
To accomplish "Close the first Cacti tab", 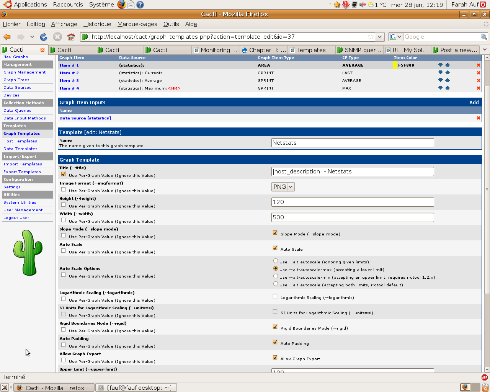I will pos(42,50).
